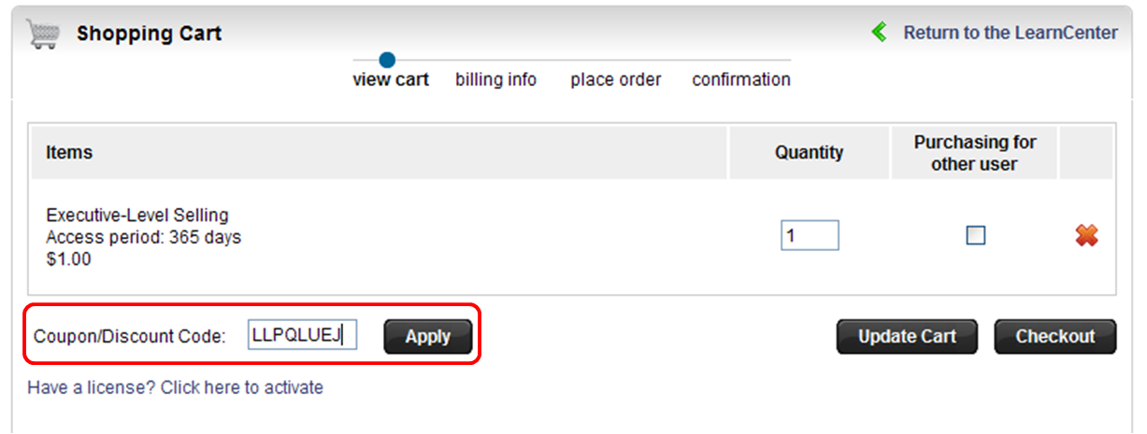1147x434 pixels.
Task: Click the Shopping Cart page title
Action: click(150, 35)
